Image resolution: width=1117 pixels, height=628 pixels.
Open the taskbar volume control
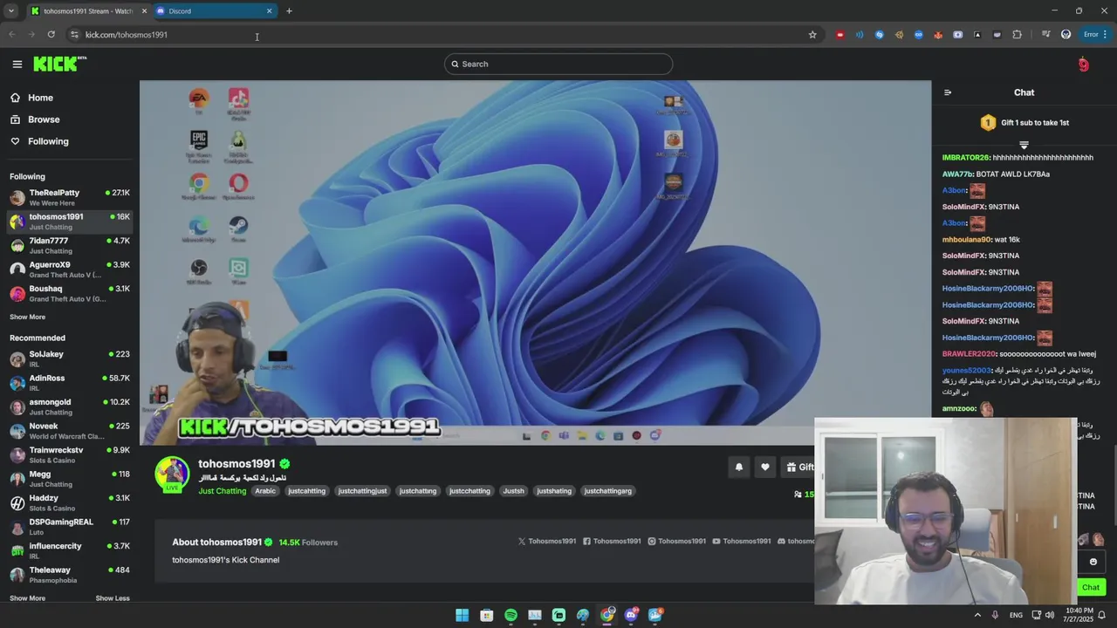click(1049, 615)
